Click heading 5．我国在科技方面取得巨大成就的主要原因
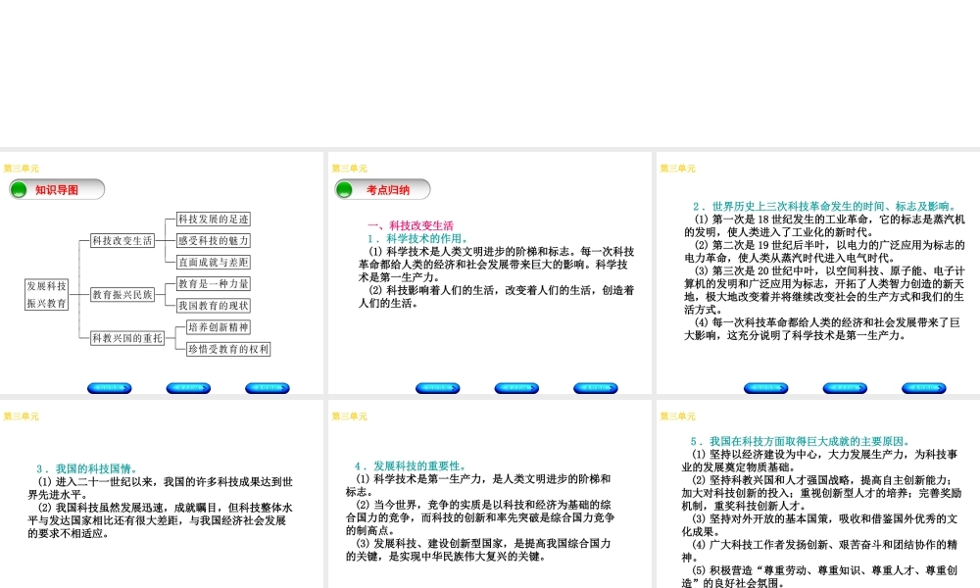 (x=802, y=441)
